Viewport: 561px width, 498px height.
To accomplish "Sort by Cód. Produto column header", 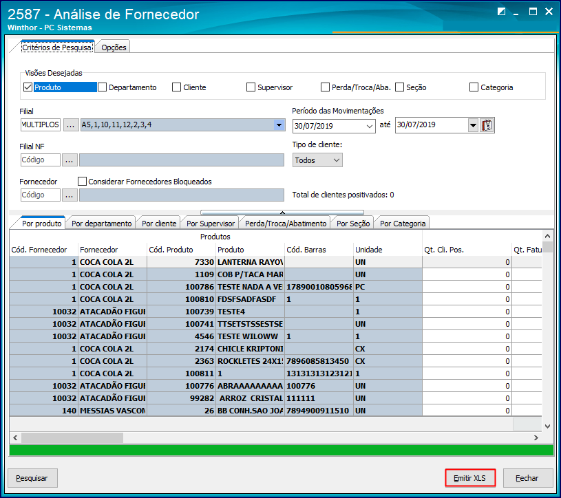I will 182,250.
